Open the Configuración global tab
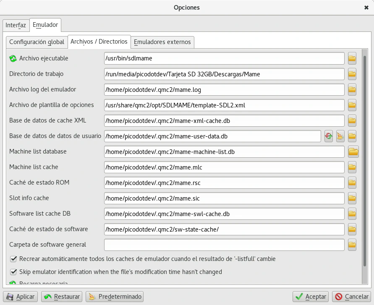The width and height of the screenshot is (374, 305). click(37, 42)
